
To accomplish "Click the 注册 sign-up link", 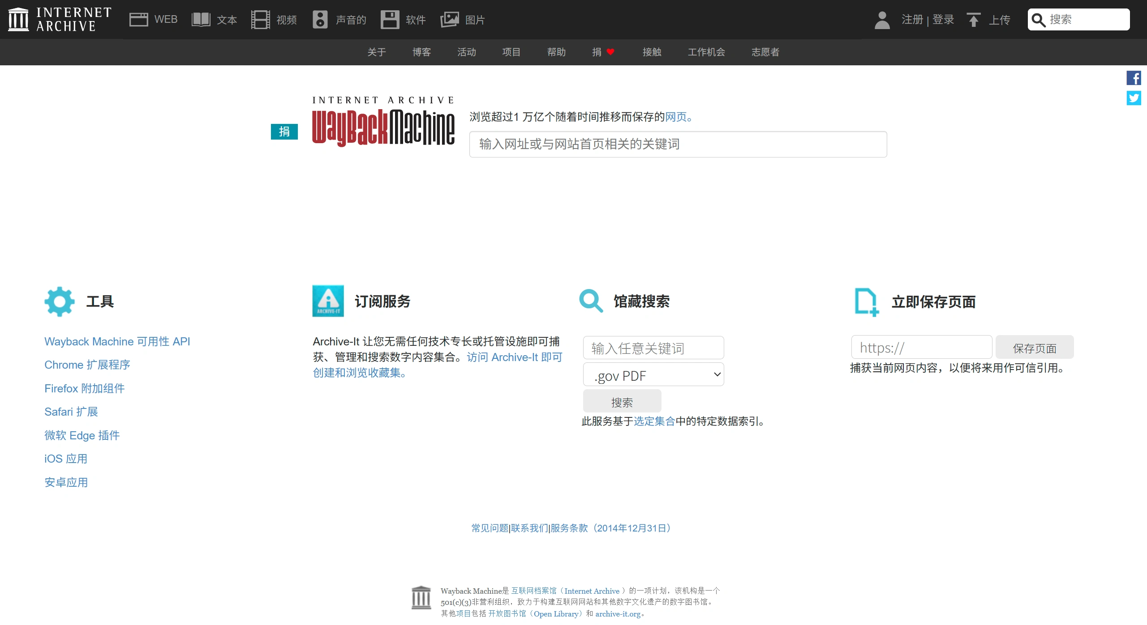I will (912, 20).
